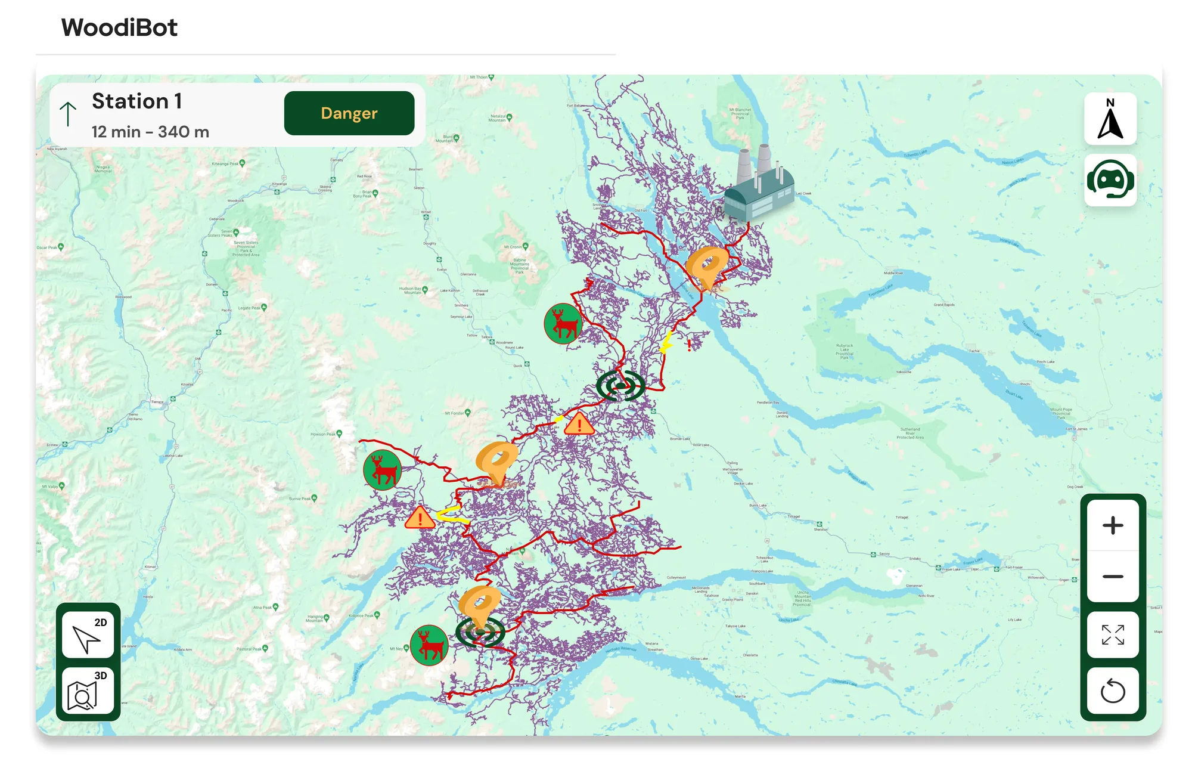This screenshot has width=1192, height=771.
Task: Click the northernmost deer wildlife marker
Action: tap(563, 324)
